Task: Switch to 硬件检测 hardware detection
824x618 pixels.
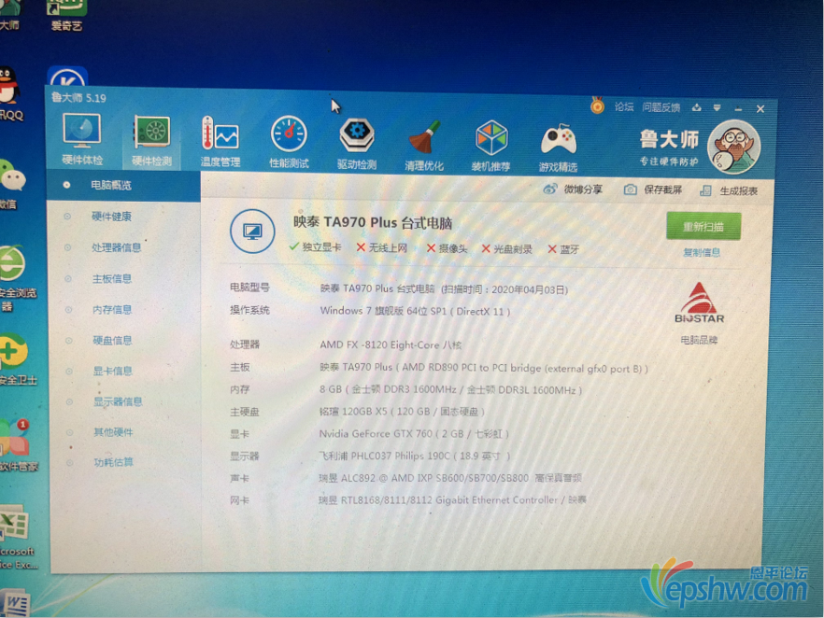Action: (x=151, y=141)
